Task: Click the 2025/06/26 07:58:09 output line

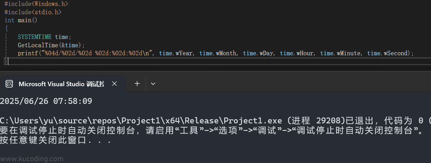Action: [x=46, y=101]
